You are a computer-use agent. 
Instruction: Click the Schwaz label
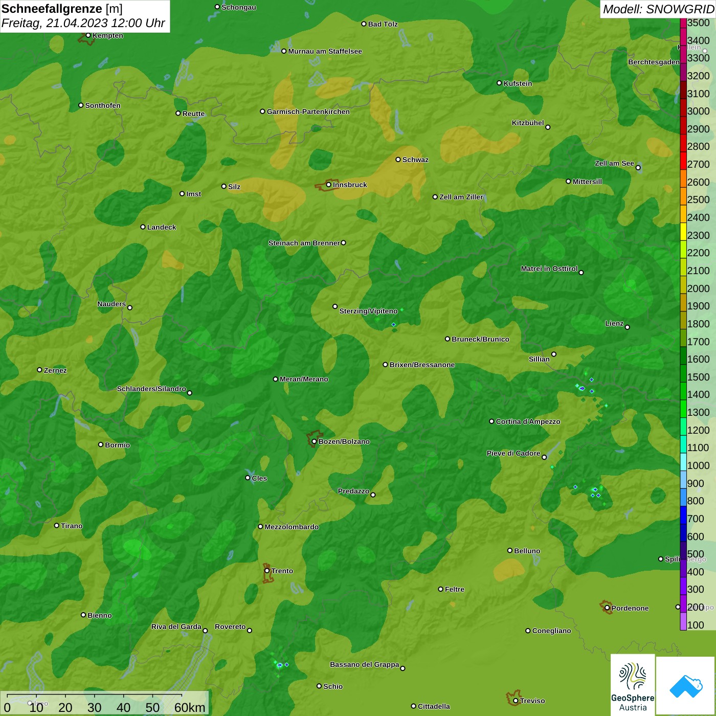pyautogui.click(x=415, y=160)
